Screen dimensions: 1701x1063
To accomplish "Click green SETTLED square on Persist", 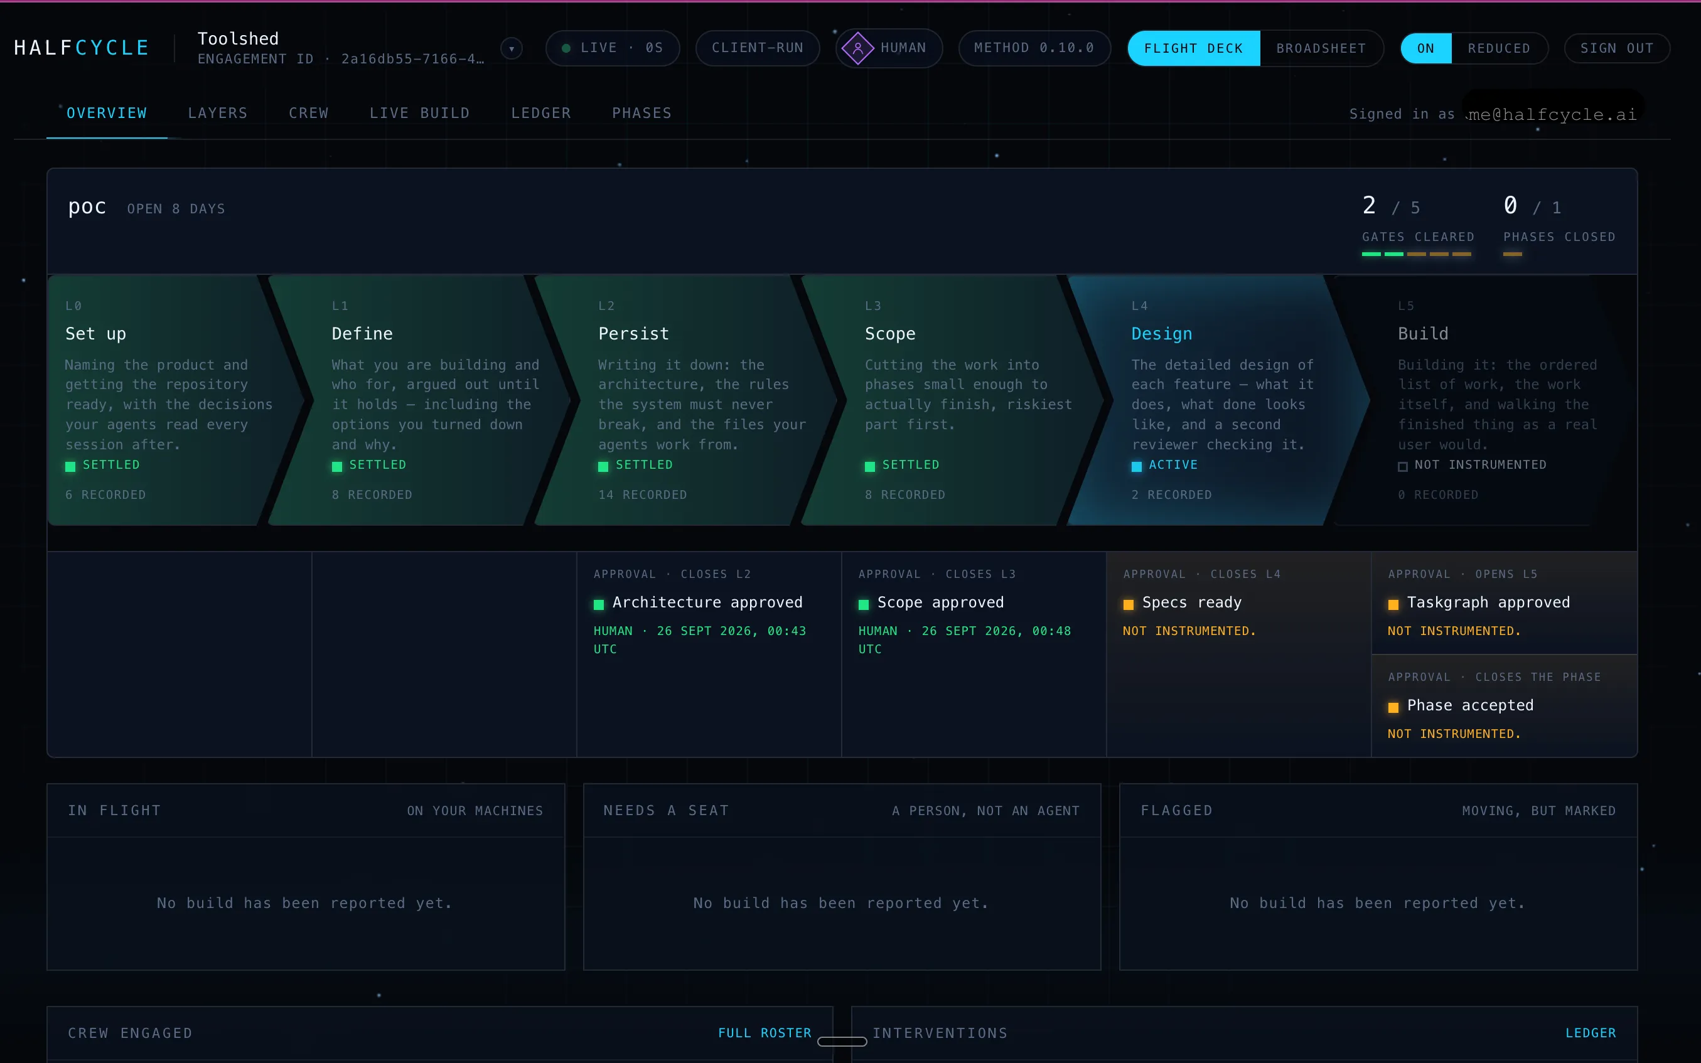I will click(603, 466).
